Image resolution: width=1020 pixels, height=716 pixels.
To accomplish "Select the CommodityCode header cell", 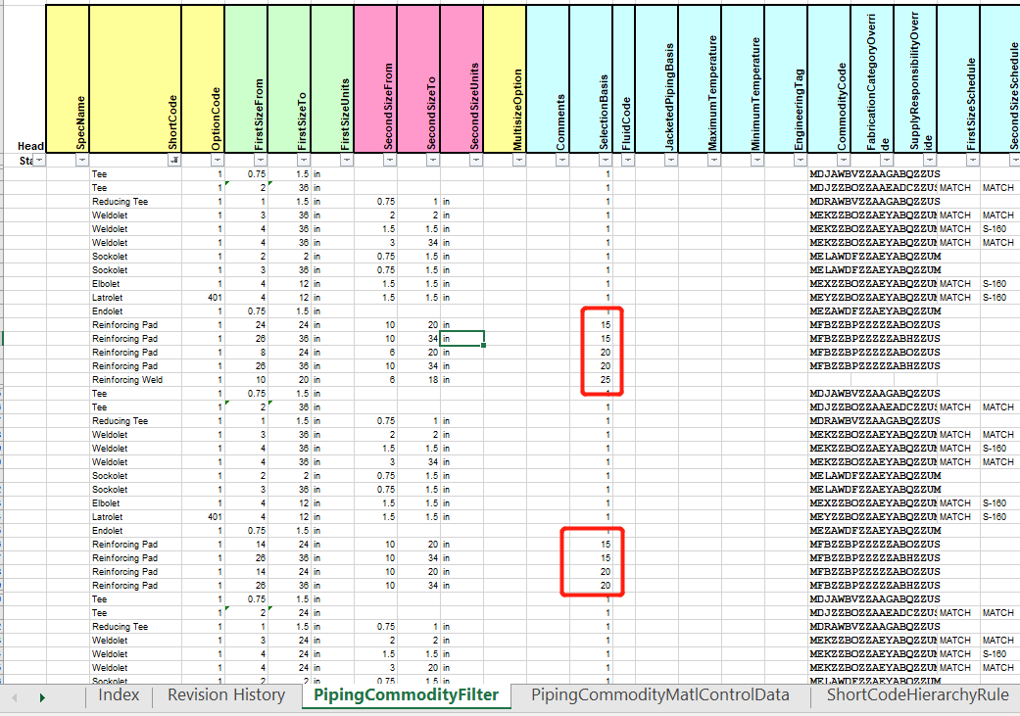I will click(x=829, y=78).
